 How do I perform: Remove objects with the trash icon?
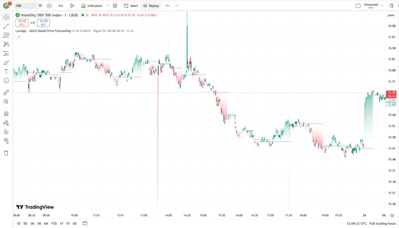(x=6, y=153)
